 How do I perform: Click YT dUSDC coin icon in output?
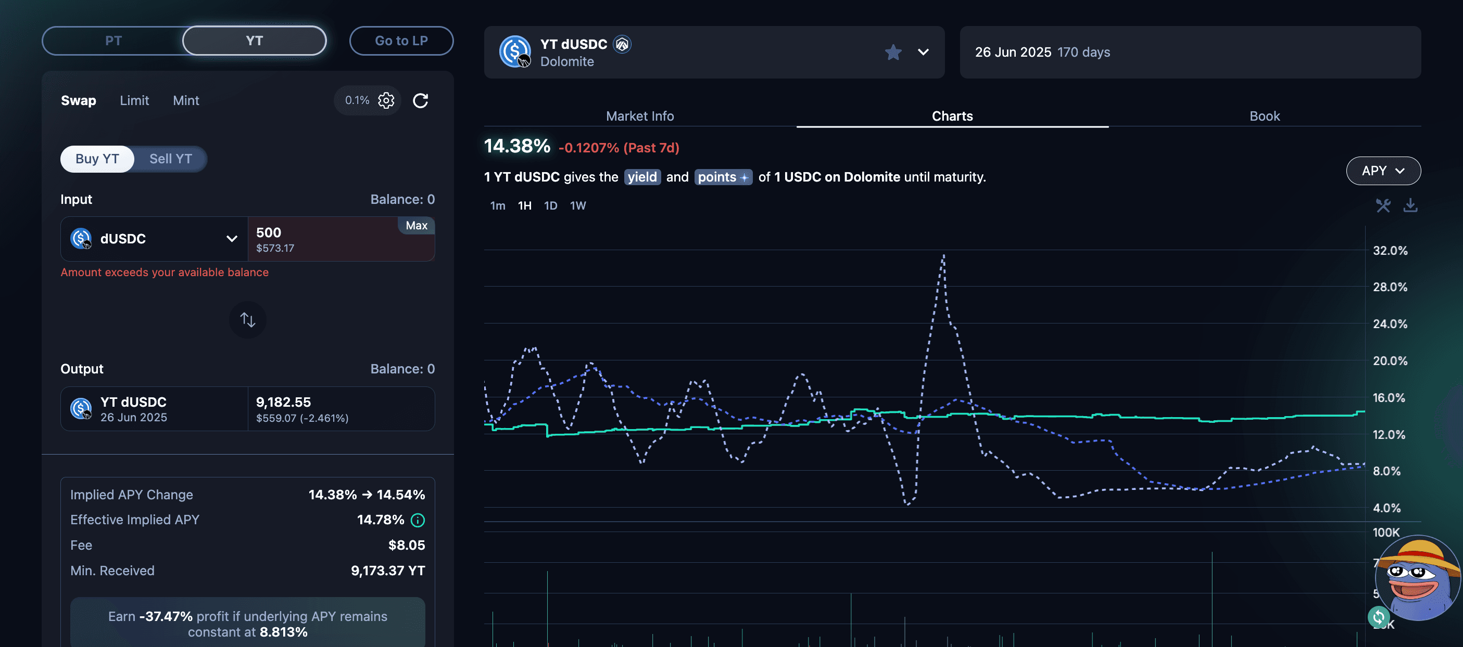pyautogui.click(x=81, y=408)
